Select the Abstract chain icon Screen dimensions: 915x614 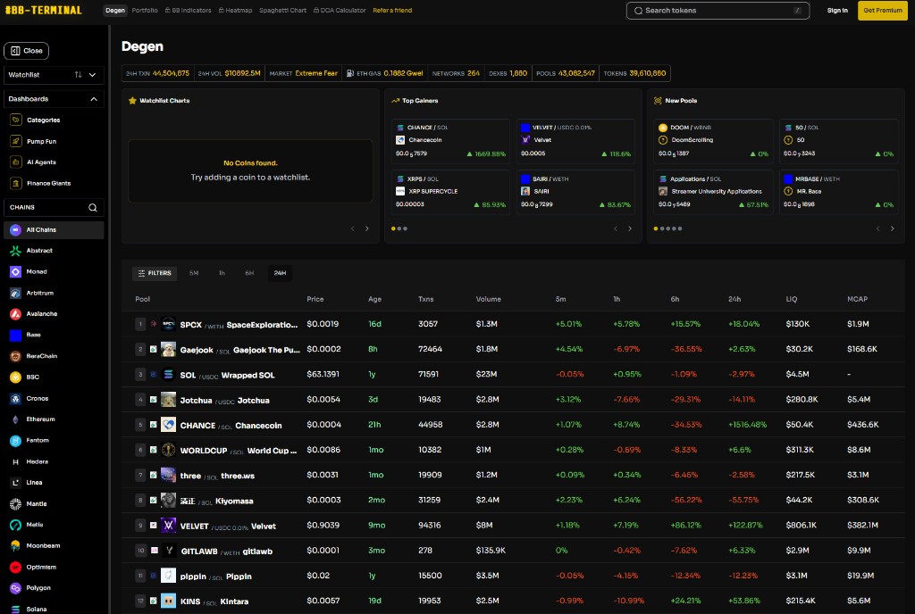(16, 251)
